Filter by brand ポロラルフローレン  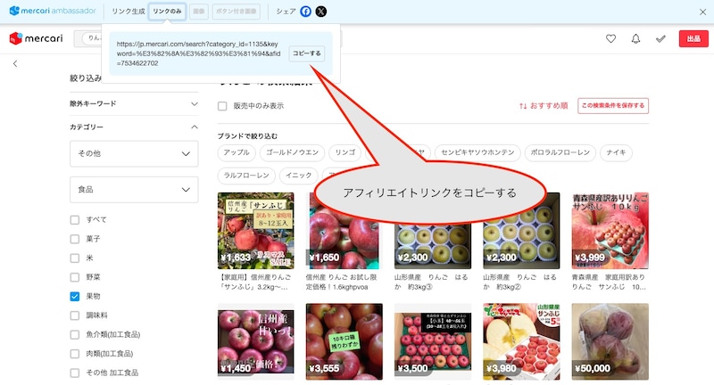click(560, 152)
